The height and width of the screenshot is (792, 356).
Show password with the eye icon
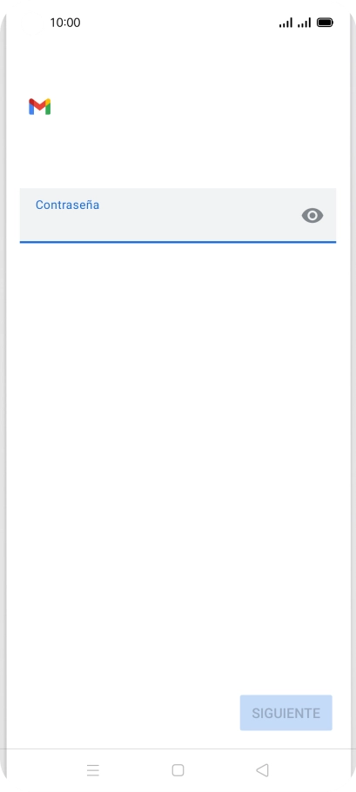[312, 216]
